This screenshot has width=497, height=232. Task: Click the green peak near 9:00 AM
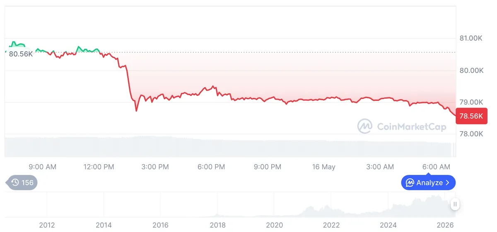(13, 42)
